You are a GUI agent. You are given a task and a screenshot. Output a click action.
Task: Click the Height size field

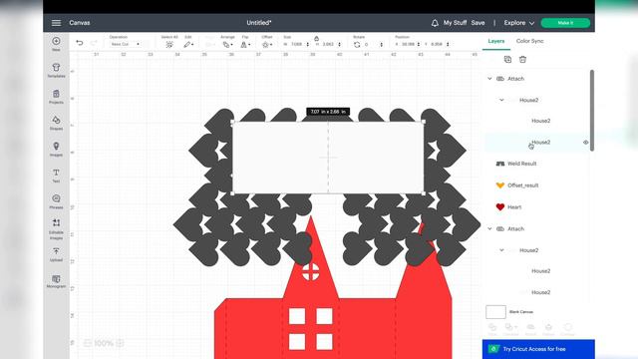(328, 44)
